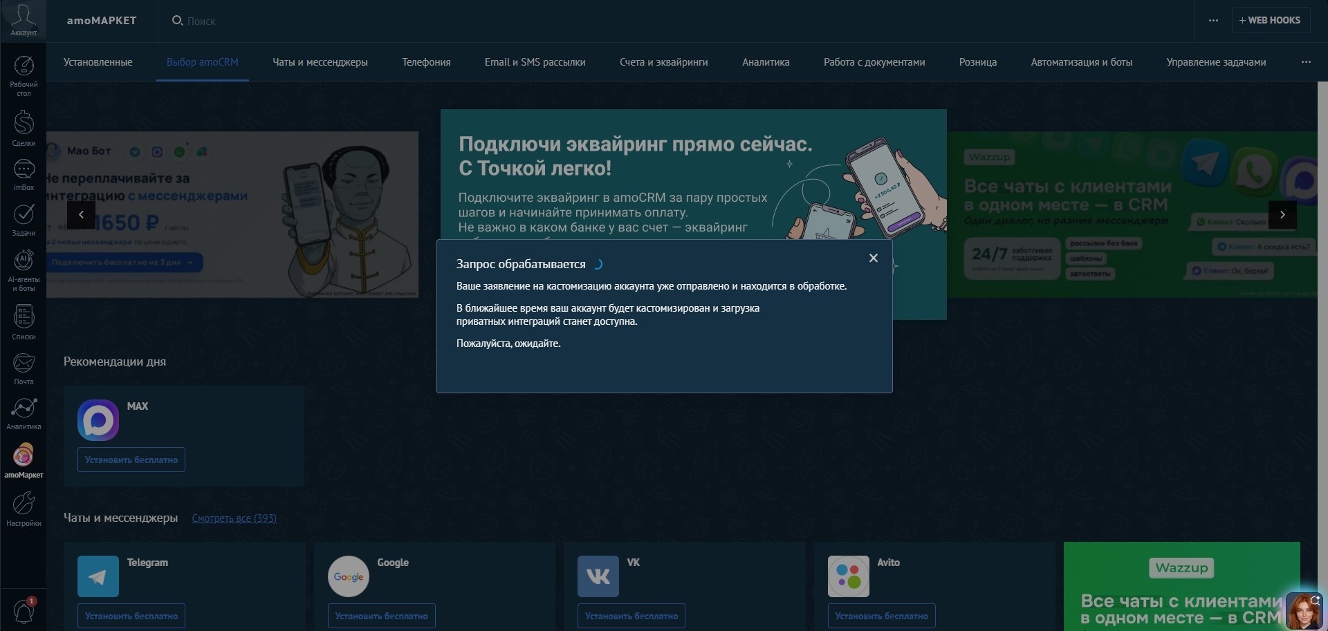
Task: Open the Чаты и мессенджеры tab
Action: coord(320,62)
